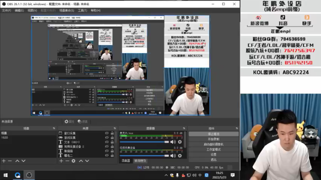This screenshot has width=321, height=180.
Task: Select the 游戏采集 source row
Action: pyautogui.click(x=87, y=138)
